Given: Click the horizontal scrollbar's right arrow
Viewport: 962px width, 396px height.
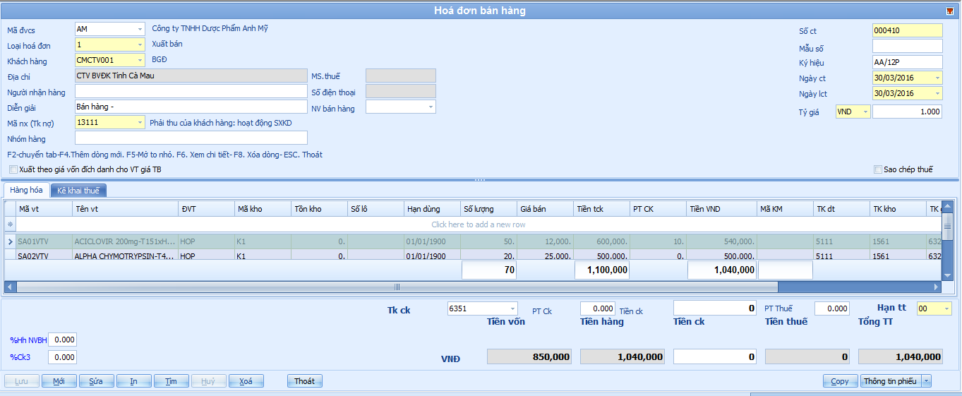Looking at the screenshot, I should tap(936, 287).
